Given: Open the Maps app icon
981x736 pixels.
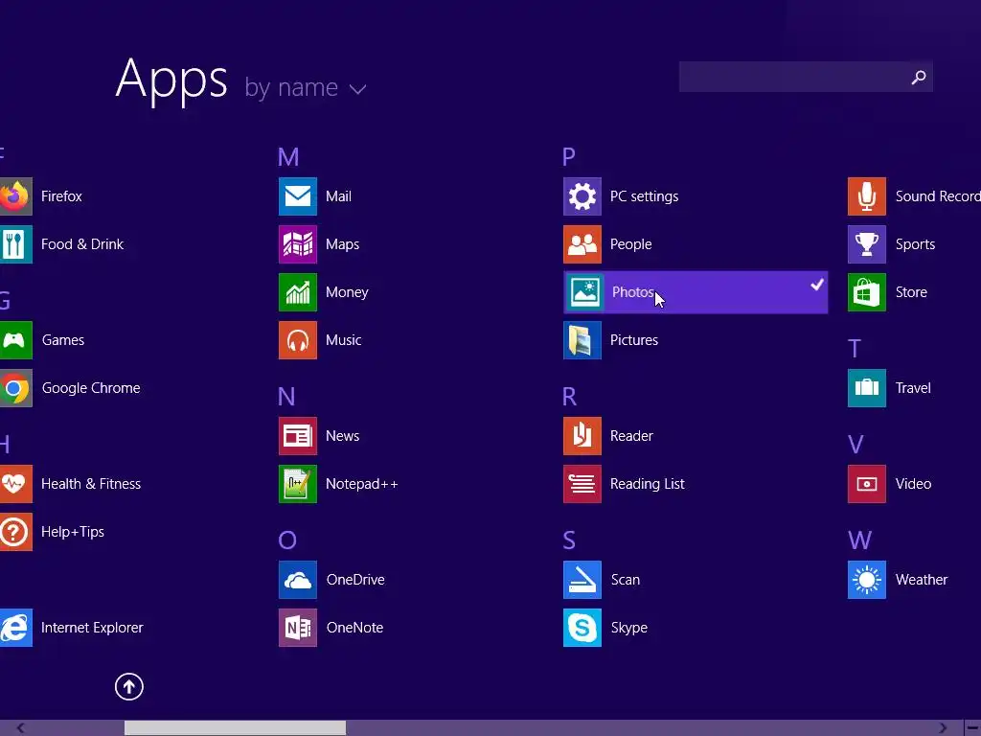Looking at the screenshot, I should click(x=298, y=244).
